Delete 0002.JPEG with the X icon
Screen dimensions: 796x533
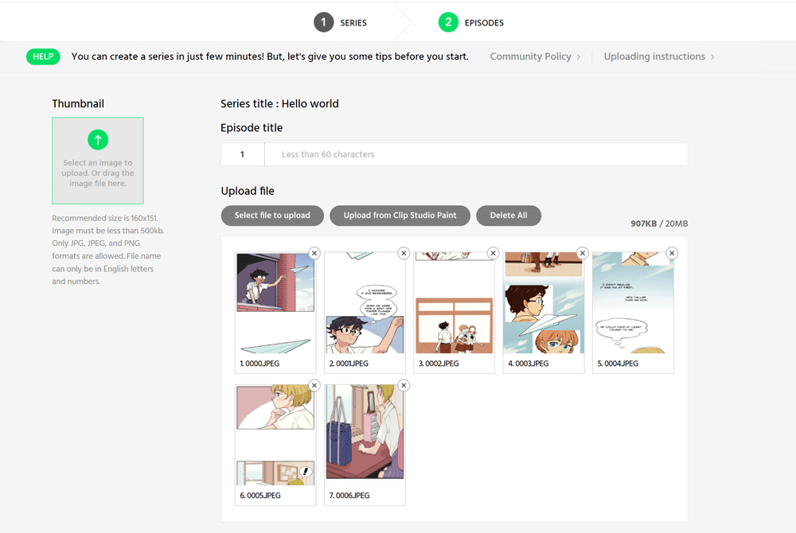pos(493,253)
